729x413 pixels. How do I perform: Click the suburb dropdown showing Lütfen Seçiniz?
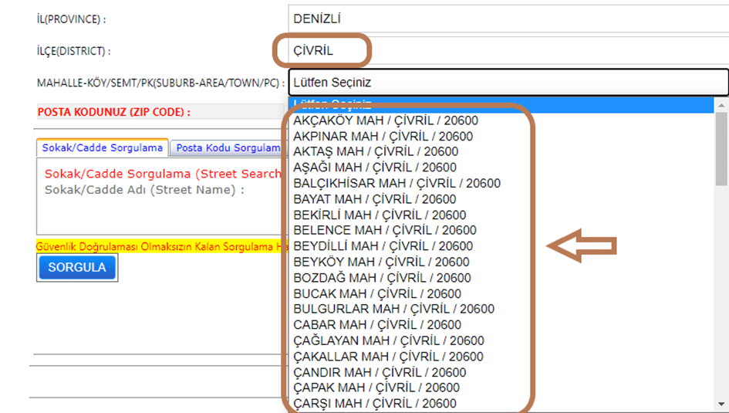point(508,82)
